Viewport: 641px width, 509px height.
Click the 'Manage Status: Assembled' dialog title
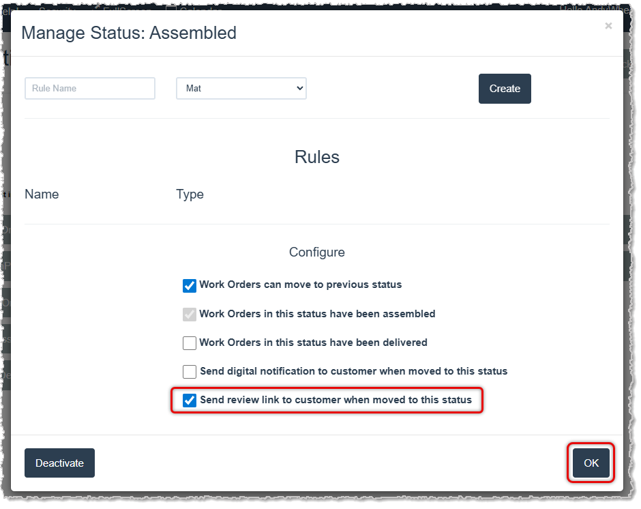click(129, 33)
